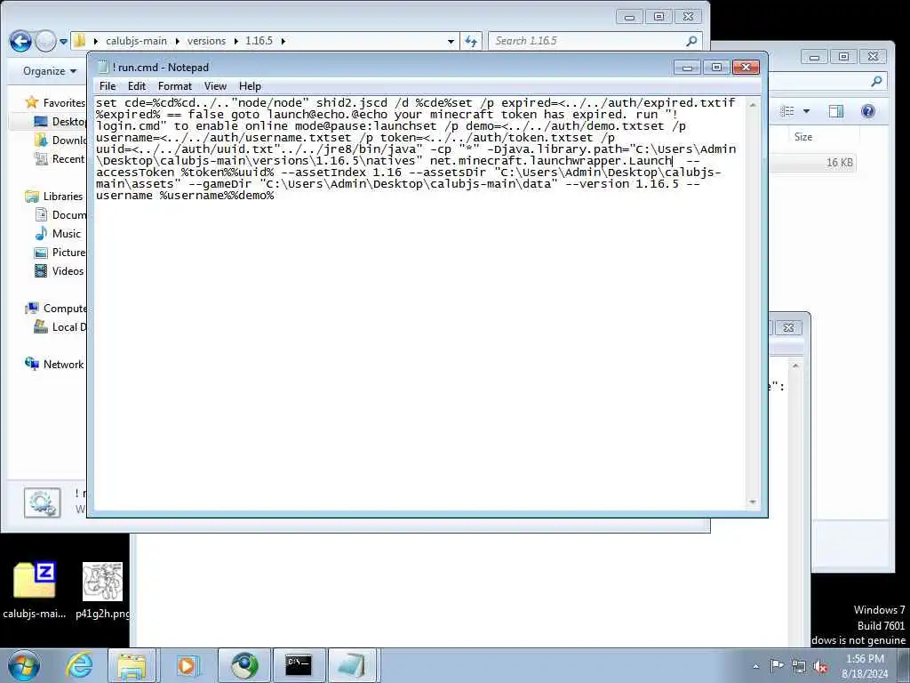The height and width of the screenshot is (683, 910).
Task: Open the recent locations dropdown arrow
Action: click(x=63, y=41)
